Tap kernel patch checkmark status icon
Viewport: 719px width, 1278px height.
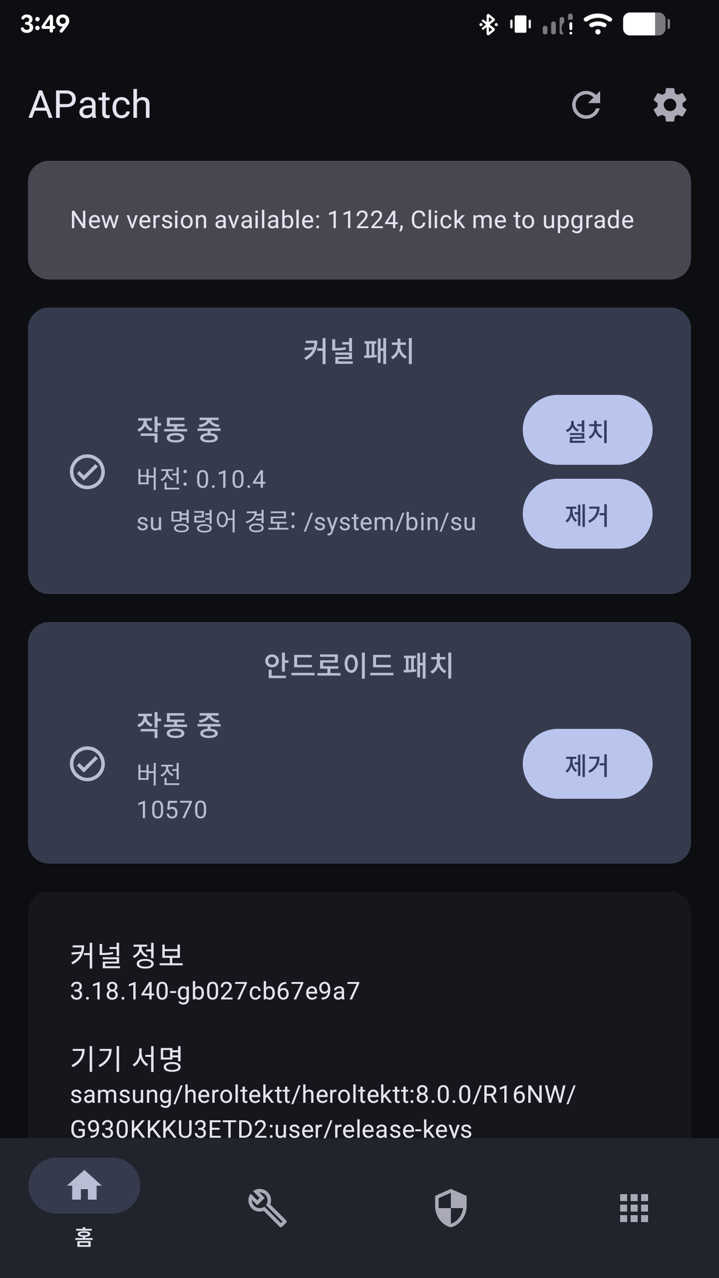tap(87, 472)
